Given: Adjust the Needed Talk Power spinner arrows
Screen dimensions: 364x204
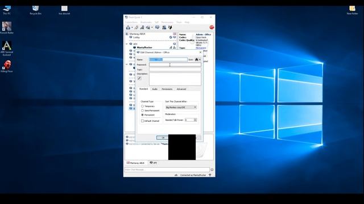Looking at the screenshot, I should (195, 120).
